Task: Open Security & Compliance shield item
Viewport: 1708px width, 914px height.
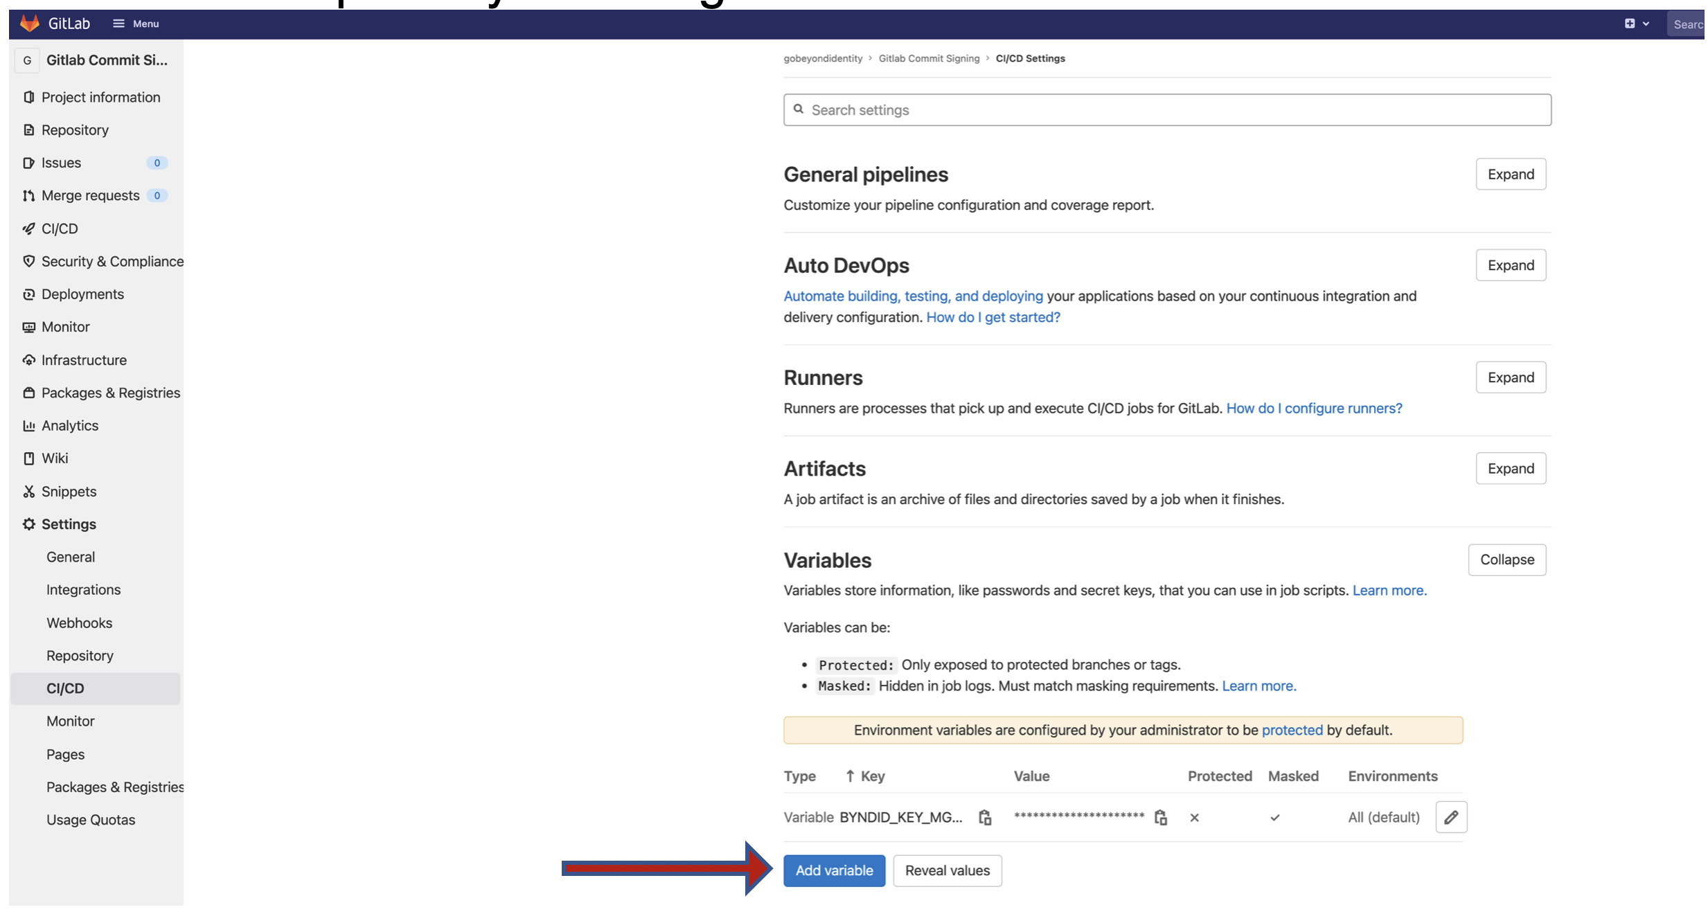Action: tap(29, 261)
